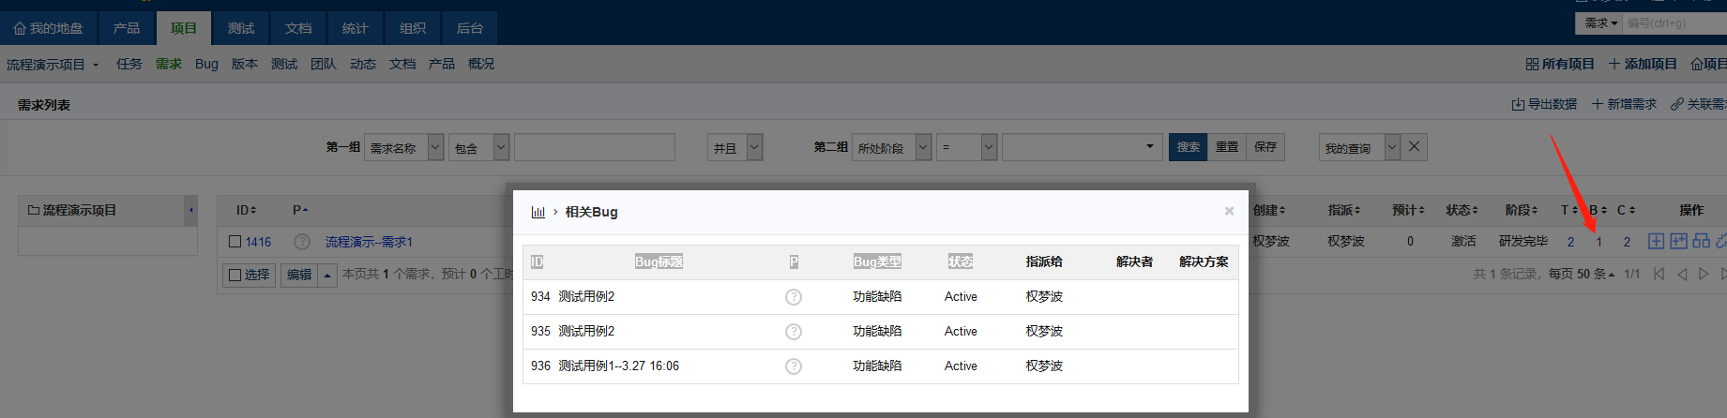The height and width of the screenshot is (418, 1727).
Task: Click priority icon for bug 935
Action: pyautogui.click(x=794, y=332)
